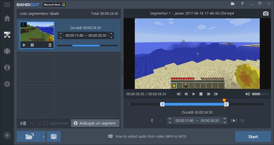Decrease start time below the timeline
Screen dimensions: 274x145
170,123
